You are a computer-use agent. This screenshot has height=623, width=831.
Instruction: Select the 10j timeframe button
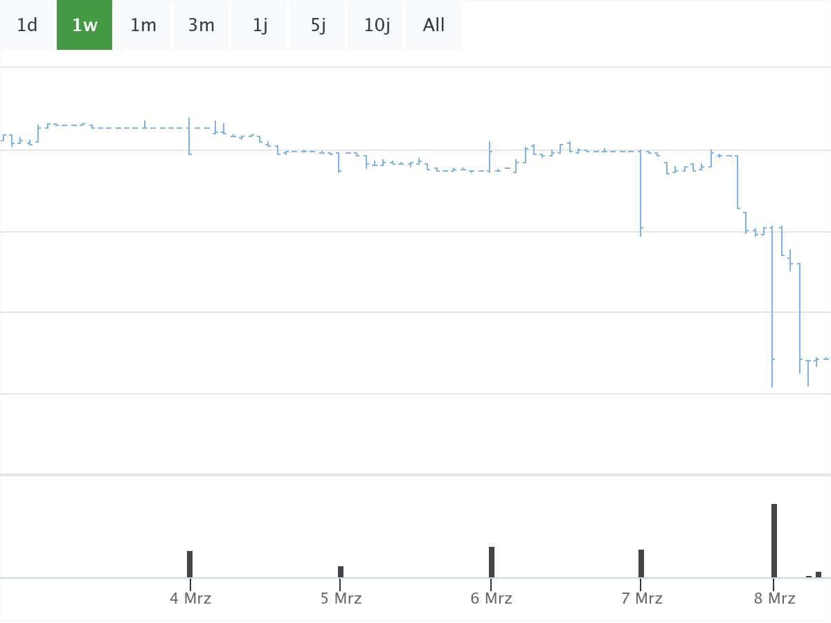coord(375,25)
